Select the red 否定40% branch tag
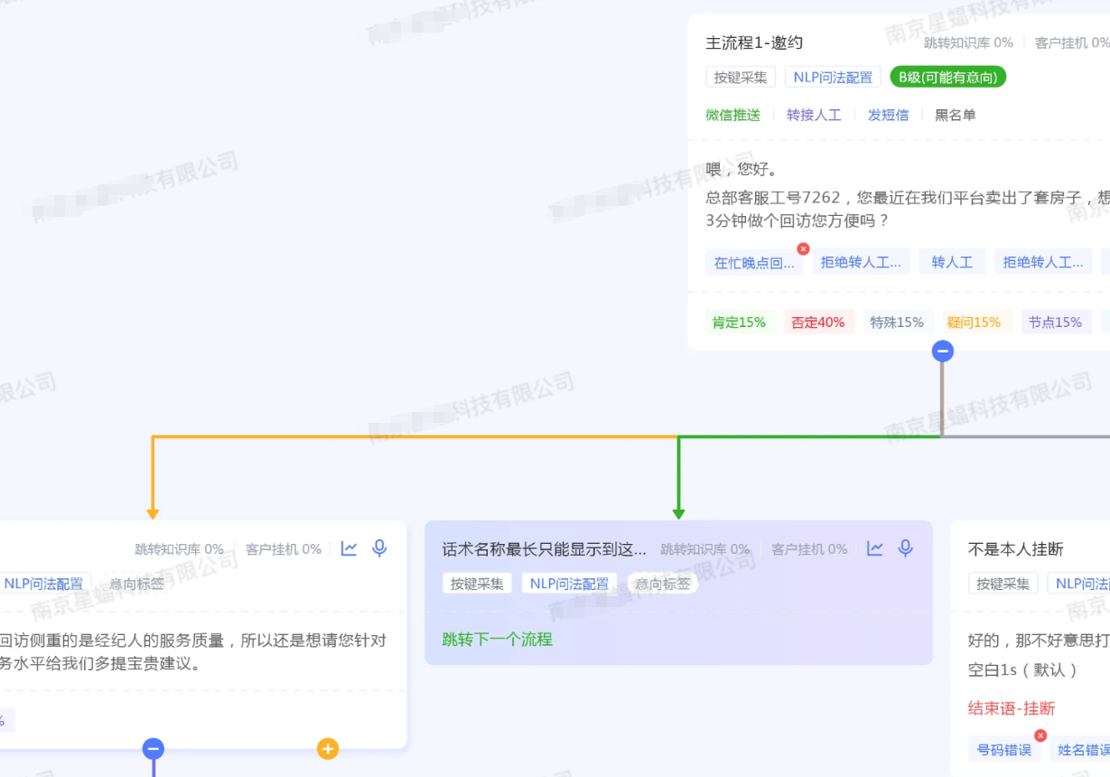This screenshot has width=1110, height=777. tap(817, 323)
